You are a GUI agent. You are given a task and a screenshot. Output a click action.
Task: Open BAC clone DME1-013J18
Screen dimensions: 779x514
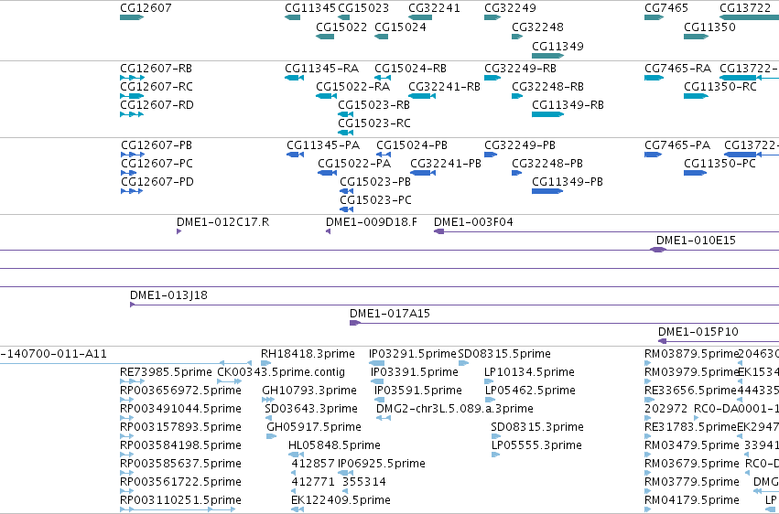pyautogui.click(x=168, y=295)
